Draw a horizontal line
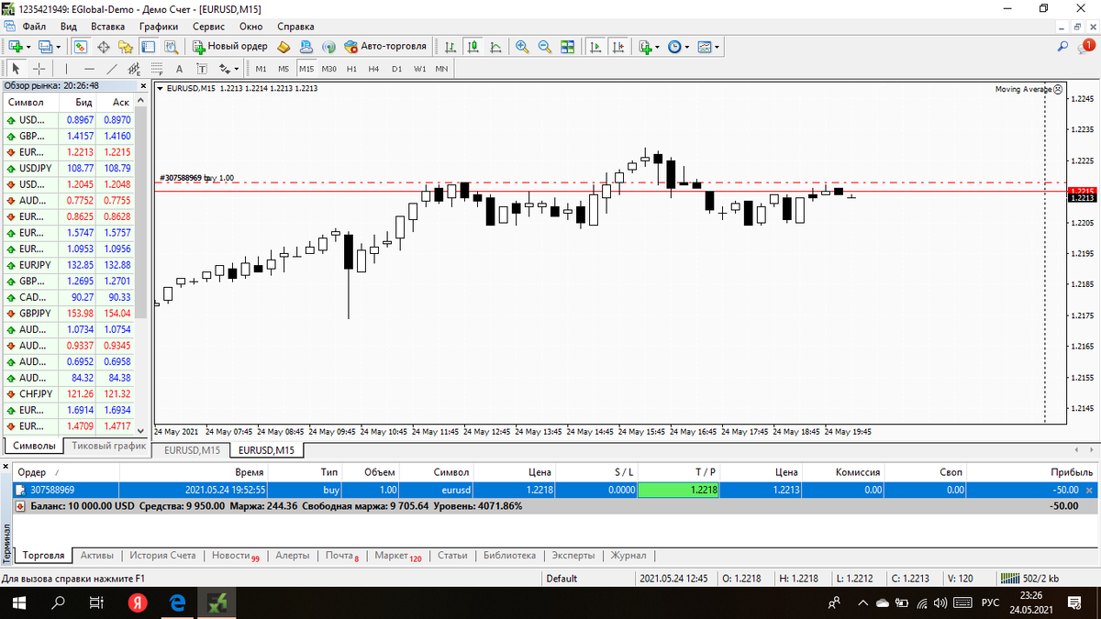The image size is (1101, 619). point(89,69)
